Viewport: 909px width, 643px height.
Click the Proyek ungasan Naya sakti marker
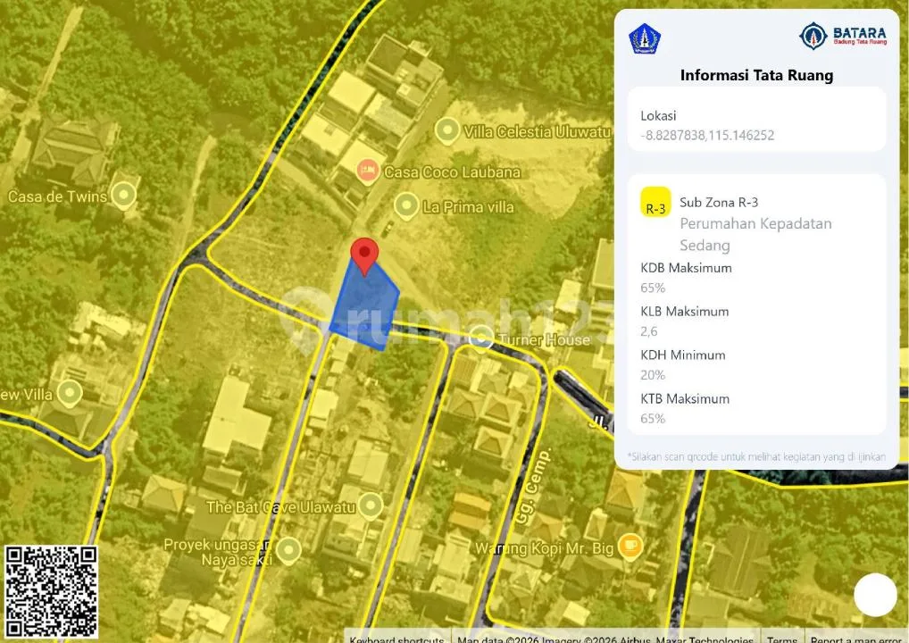(288, 550)
